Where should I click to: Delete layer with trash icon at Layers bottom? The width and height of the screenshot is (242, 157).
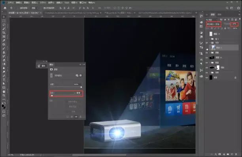[236, 154]
